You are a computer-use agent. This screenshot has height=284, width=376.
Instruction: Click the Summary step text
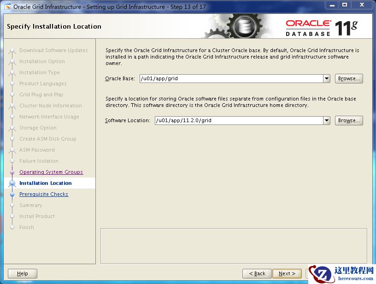coord(31,205)
